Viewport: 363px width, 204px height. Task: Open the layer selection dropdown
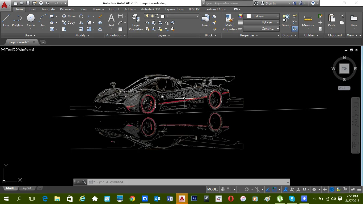click(197, 16)
